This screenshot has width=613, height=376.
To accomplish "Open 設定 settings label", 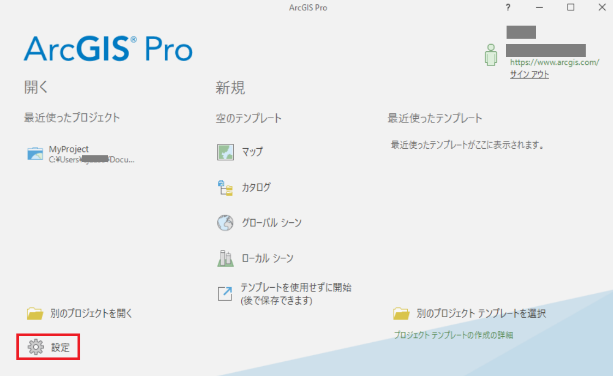I will (x=61, y=348).
